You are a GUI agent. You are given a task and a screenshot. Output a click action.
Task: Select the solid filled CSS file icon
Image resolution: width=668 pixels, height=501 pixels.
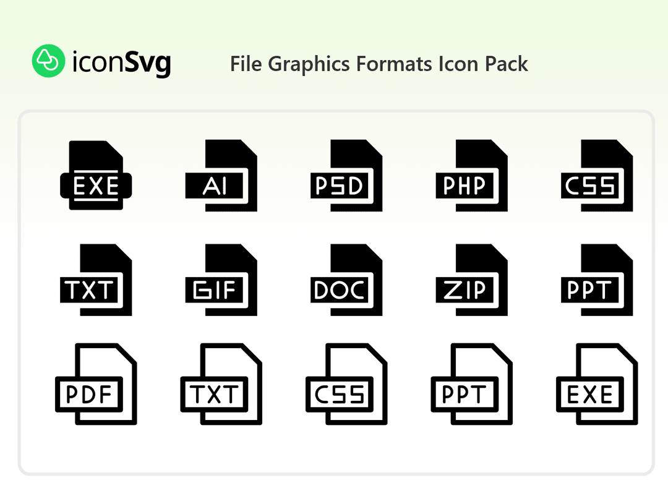pyautogui.click(x=597, y=176)
